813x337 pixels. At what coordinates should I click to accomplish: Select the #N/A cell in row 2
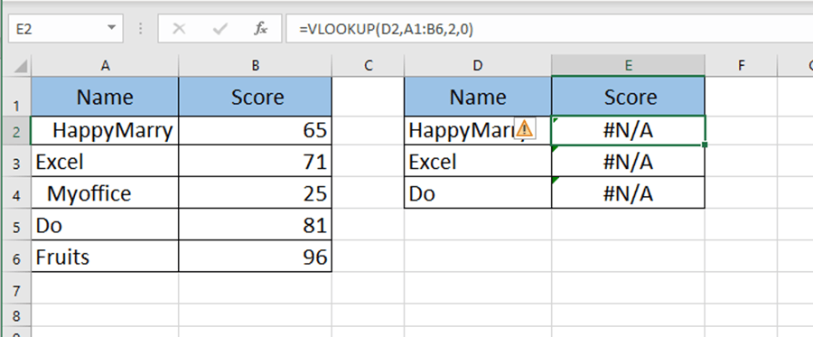[629, 131]
